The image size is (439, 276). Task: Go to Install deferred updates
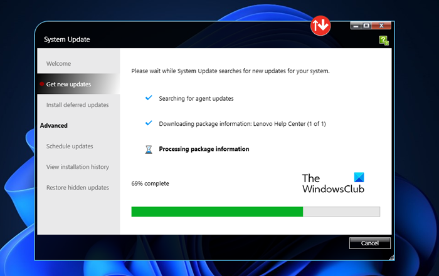(x=78, y=105)
